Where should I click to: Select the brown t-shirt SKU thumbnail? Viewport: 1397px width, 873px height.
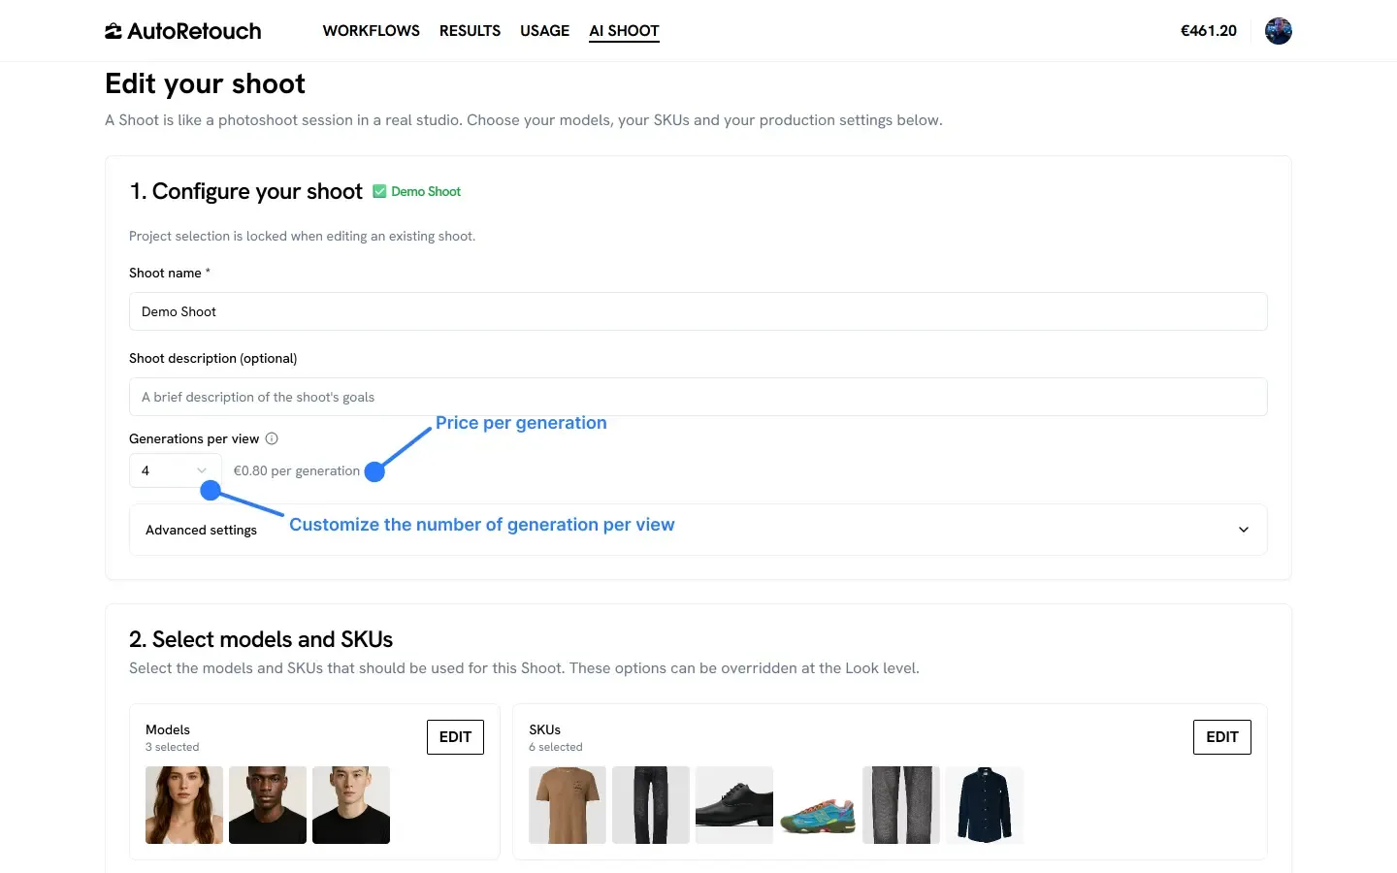pos(568,805)
